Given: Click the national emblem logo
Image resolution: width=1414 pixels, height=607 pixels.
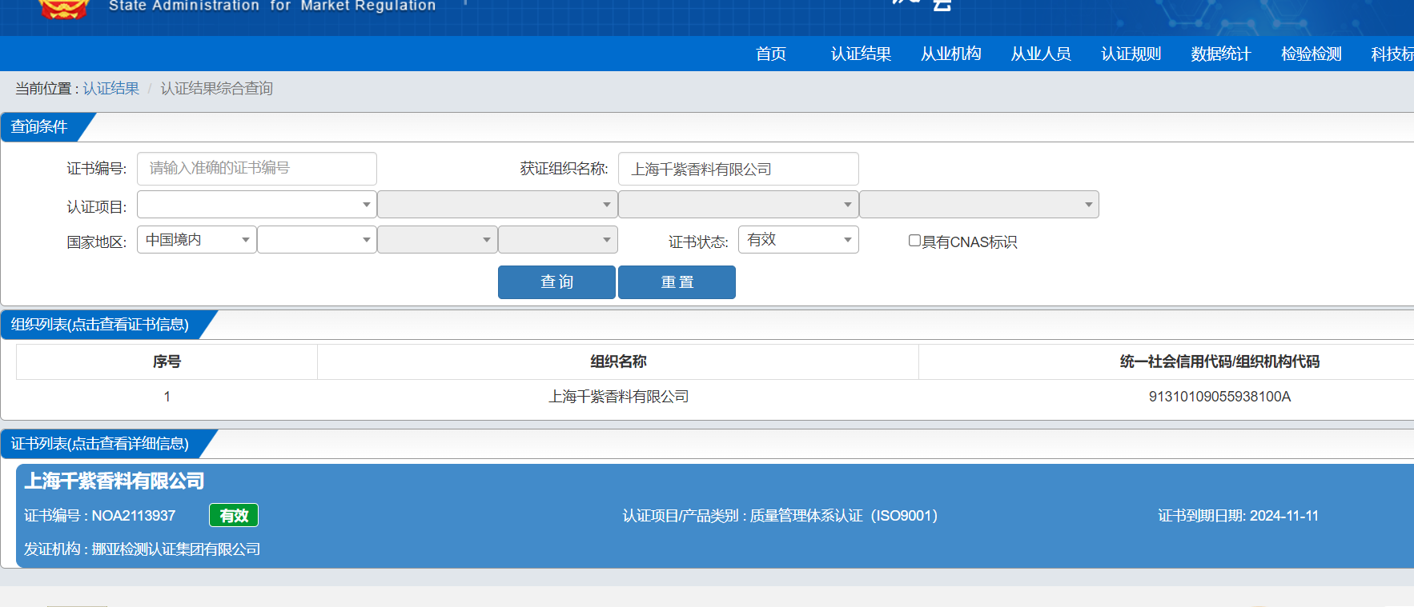Looking at the screenshot, I should pos(63,9).
